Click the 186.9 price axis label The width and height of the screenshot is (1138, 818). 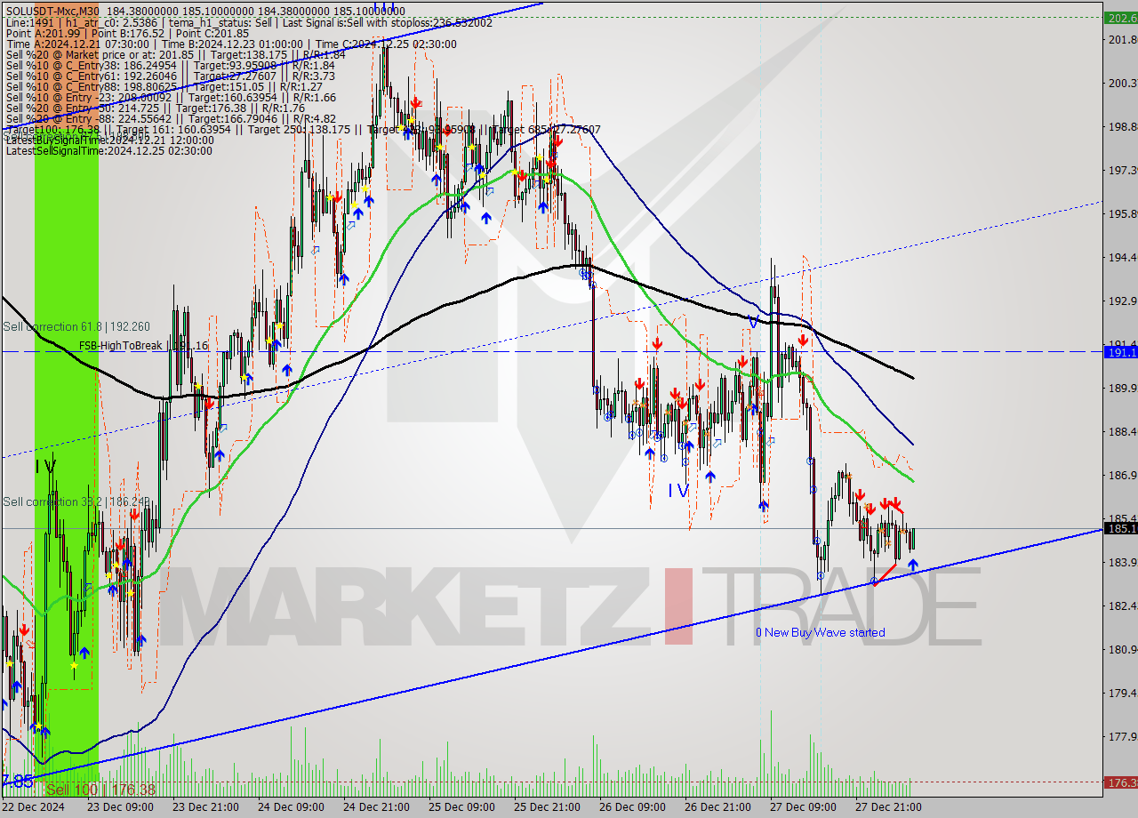click(x=1121, y=475)
